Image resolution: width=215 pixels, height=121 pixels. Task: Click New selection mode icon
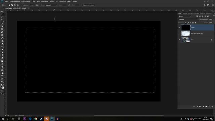[9, 5]
